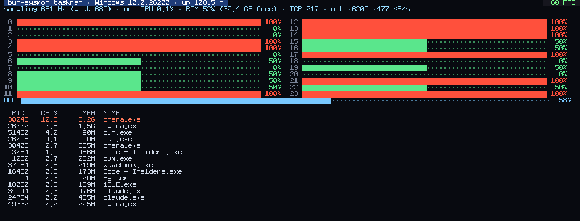Sort by the MEM column header
580x221 pixels.
pyautogui.click(x=89, y=113)
